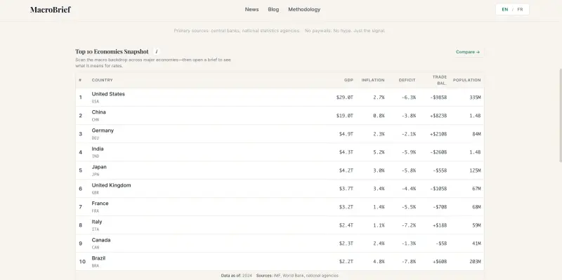Open the News navigation link

251,10
